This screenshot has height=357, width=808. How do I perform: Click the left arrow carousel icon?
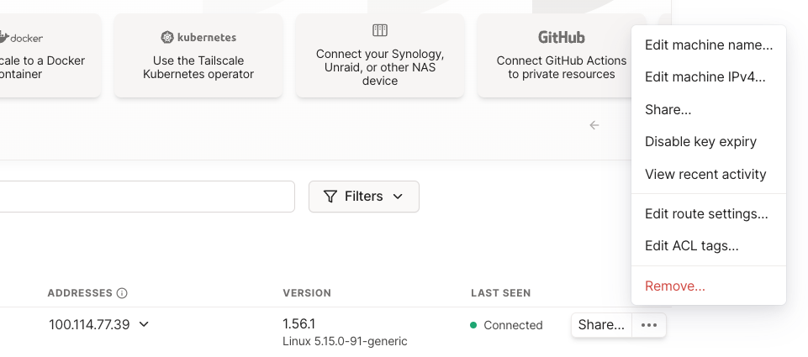pos(594,125)
